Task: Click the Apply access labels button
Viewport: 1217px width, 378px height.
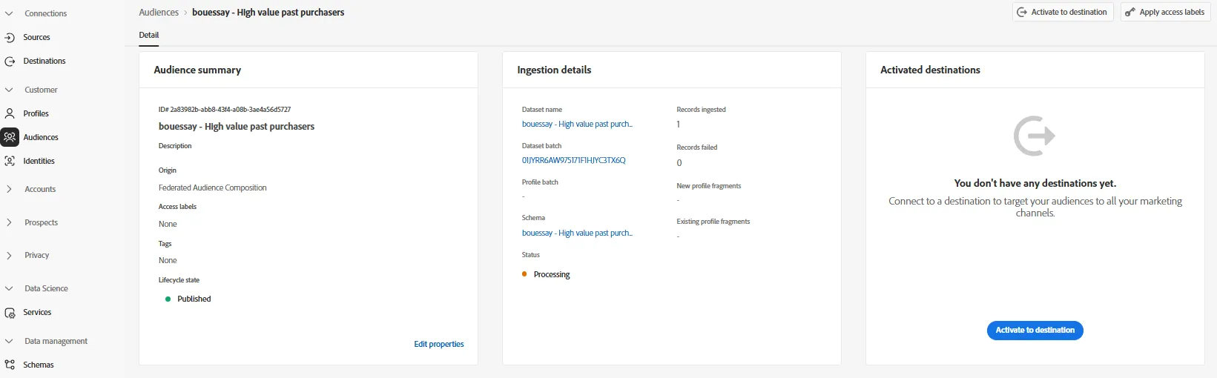Action: click(x=1165, y=12)
